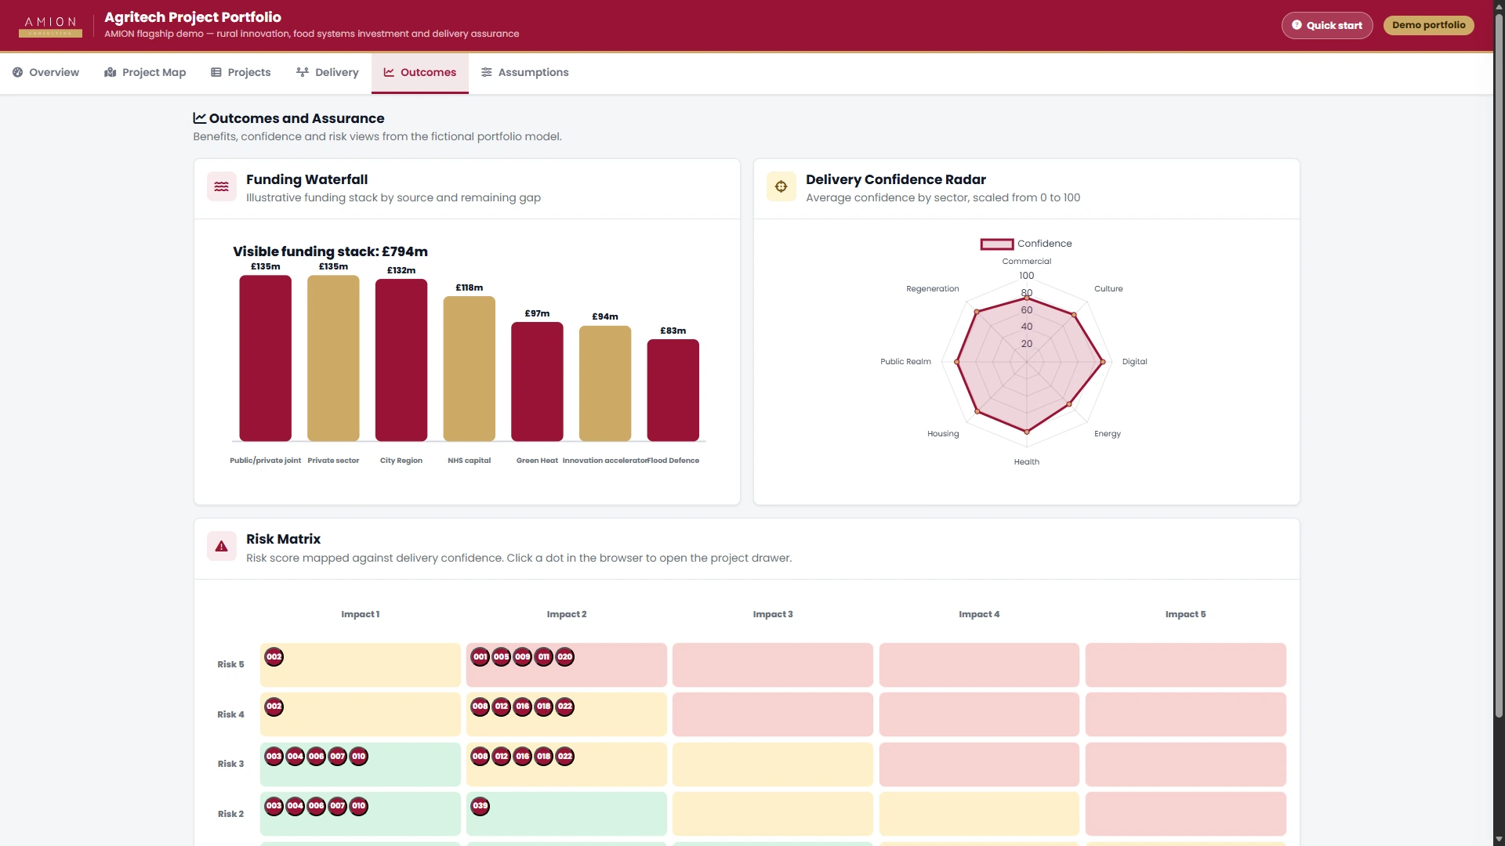Open project dot 006 in Risk 3 row

click(316, 756)
